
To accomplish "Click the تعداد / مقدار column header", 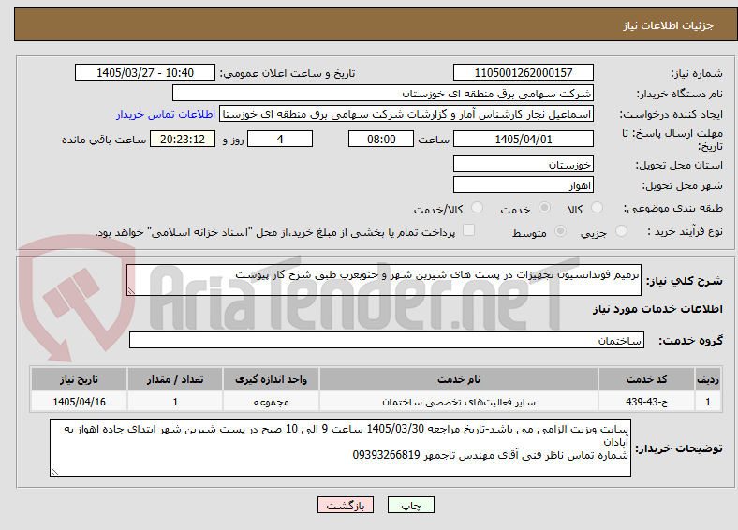I will coord(175,379).
